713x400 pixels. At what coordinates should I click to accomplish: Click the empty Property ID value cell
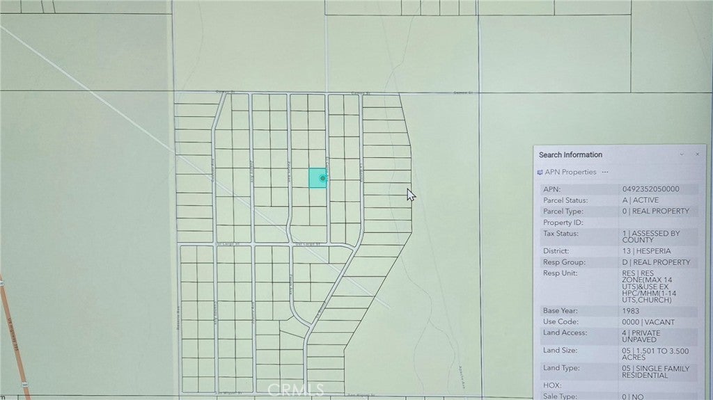click(657, 223)
